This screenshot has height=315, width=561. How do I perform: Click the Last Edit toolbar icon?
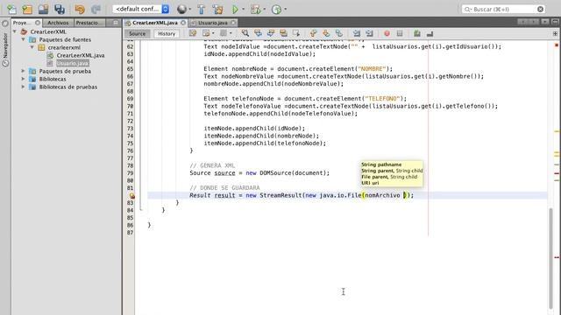pyautogui.click(x=193, y=33)
